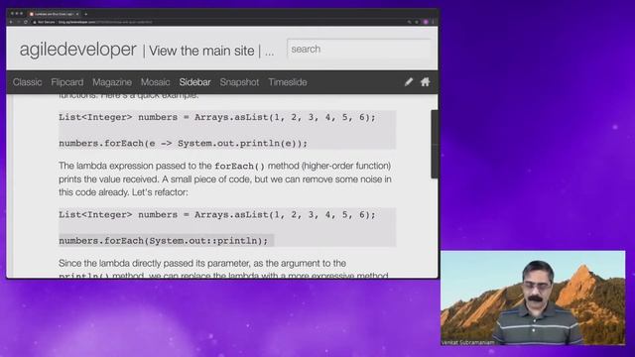635x357 pixels.
Task: Click the first List<Integer> numbers code line
Action: [x=217, y=117]
